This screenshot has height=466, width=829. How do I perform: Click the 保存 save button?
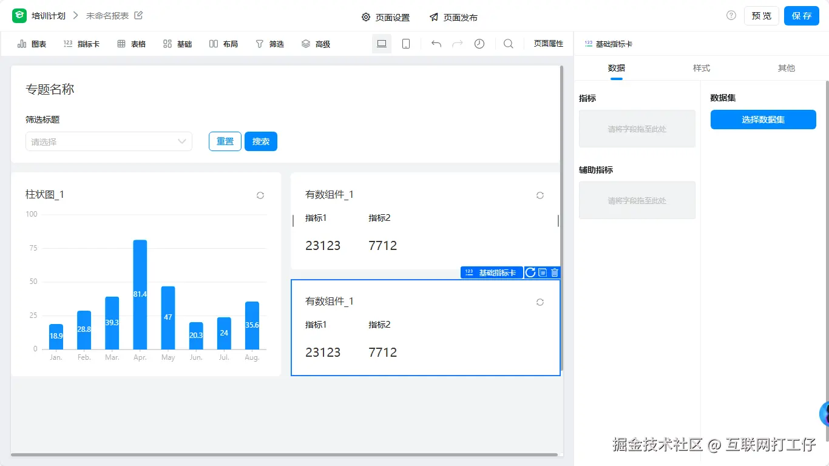click(802, 16)
